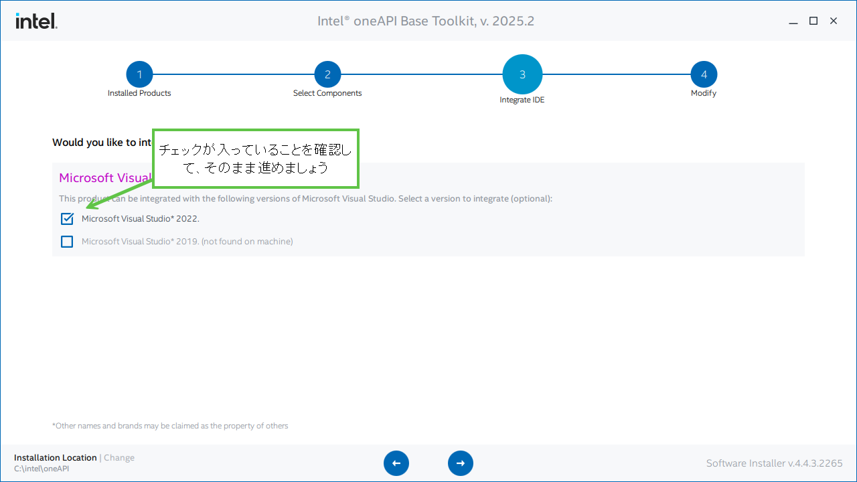Click the Microsoft Visual Studio 2022 label

tap(141, 219)
